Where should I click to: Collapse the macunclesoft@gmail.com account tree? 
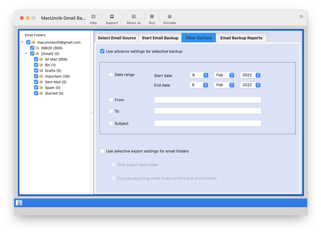(x=22, y=42)
